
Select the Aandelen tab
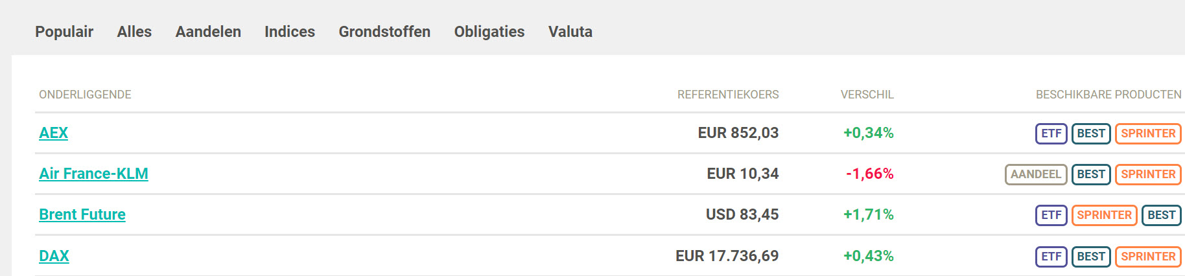pos(208,32)
